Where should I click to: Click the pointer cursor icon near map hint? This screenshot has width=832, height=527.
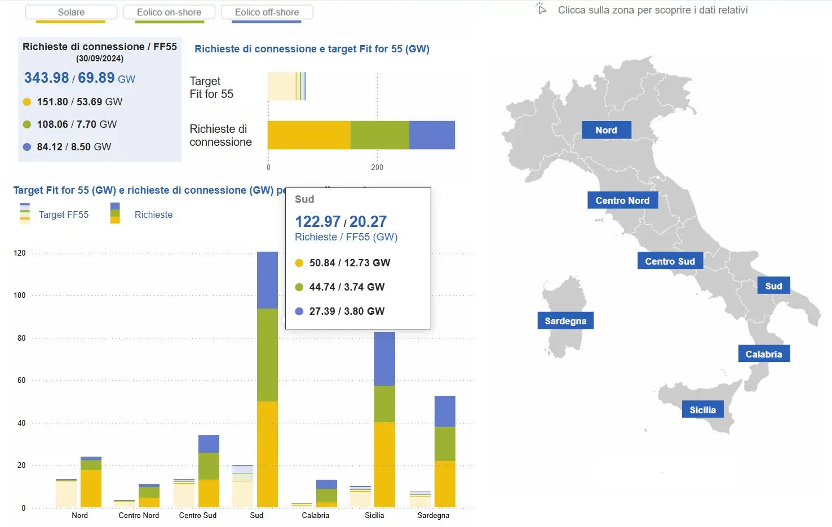[541, 9]
